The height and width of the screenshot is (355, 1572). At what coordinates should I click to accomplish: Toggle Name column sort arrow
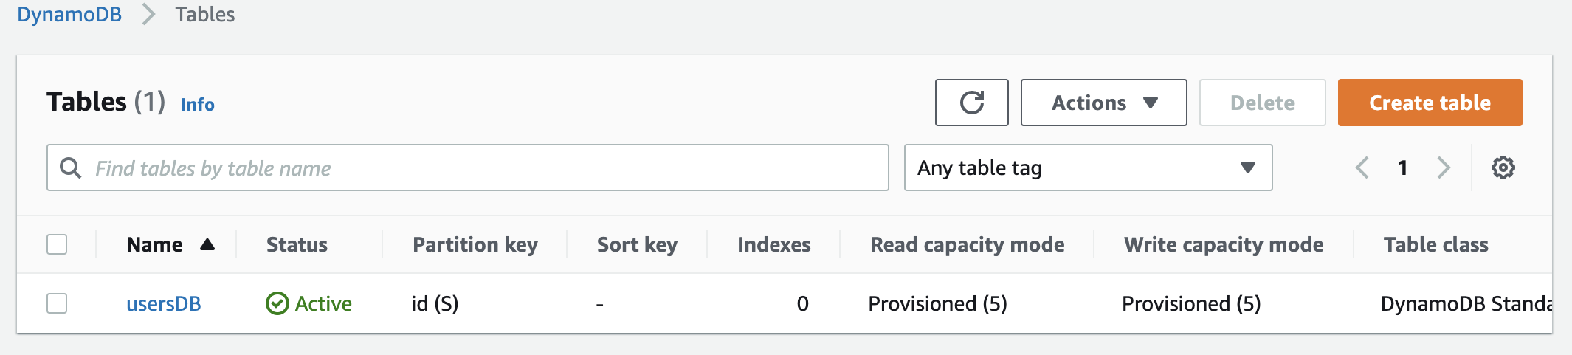click(207, 244)
